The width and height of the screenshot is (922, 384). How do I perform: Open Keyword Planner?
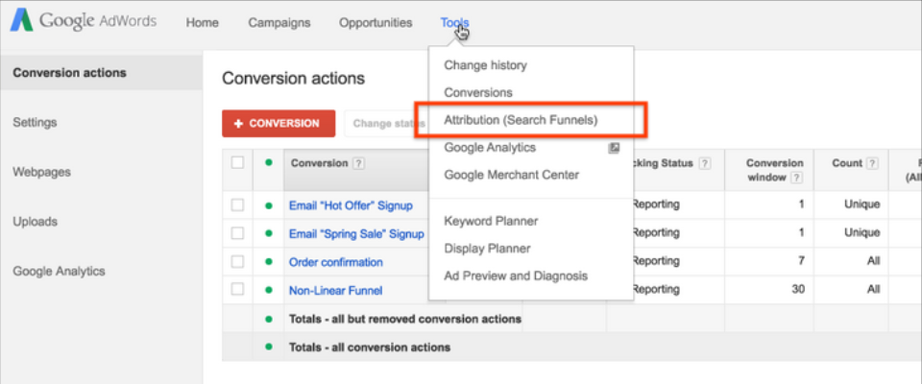coord(491,221)
